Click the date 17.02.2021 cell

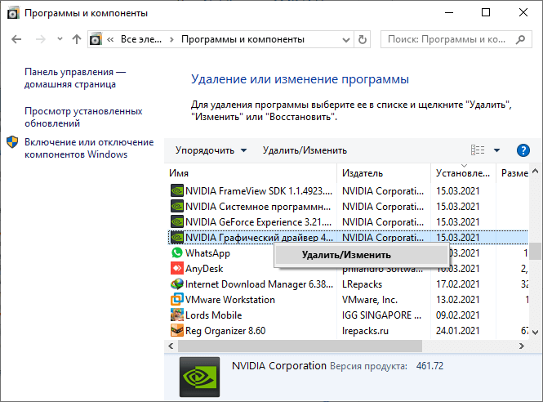point(457,284)
